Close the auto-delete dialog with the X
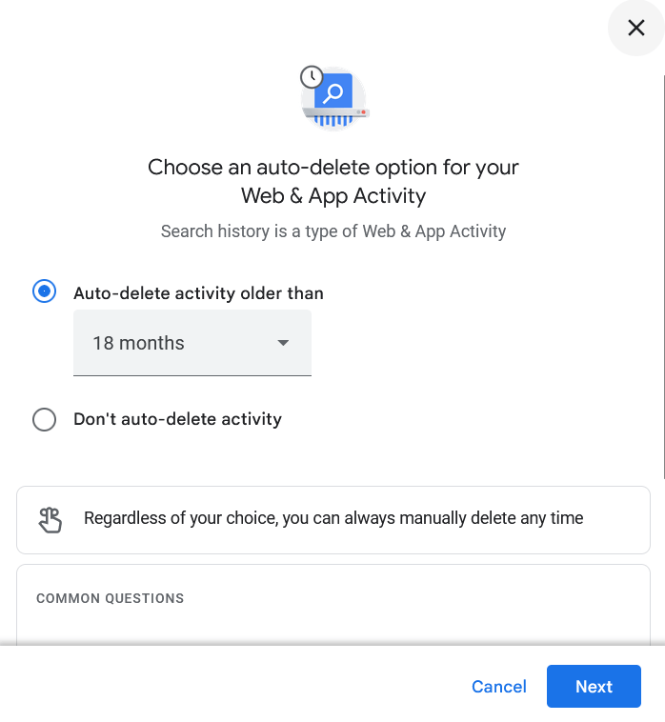This screenshot has height=722, width=665. point(635,29)
